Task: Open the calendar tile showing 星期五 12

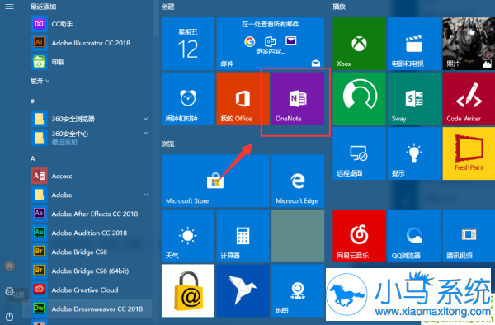Action: pos(188,44)
